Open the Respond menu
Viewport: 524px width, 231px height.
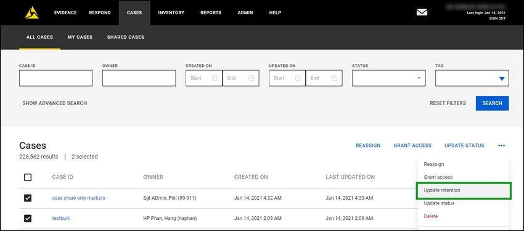tap(100, 13)
